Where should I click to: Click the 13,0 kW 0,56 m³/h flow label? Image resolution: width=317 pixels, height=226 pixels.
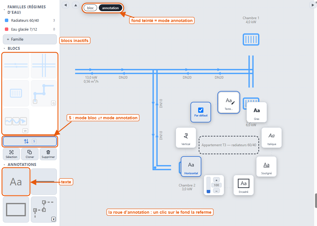pos(91,79)
